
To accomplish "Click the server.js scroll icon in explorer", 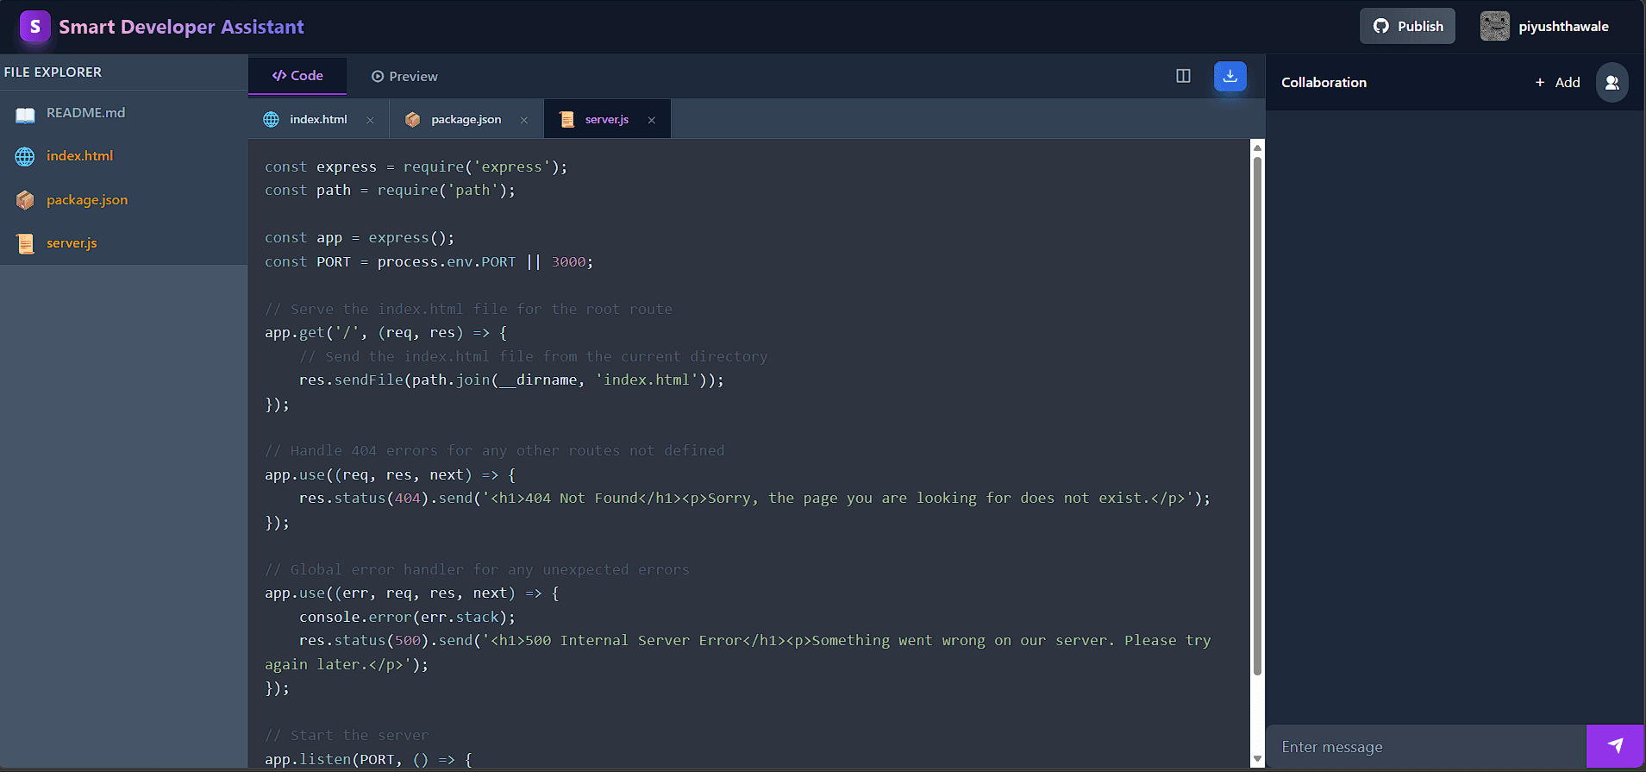I will (x=25, y=243).
